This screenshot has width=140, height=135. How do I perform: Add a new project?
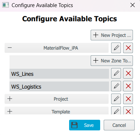[x=112, y=35]
